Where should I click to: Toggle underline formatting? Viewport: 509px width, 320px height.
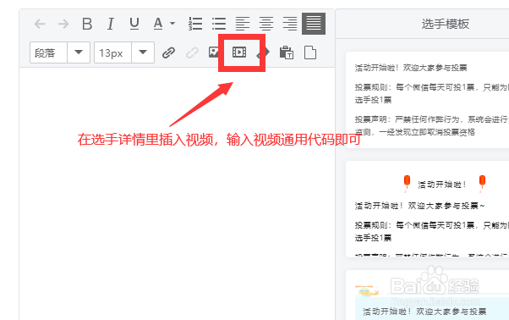pyautogui.click(x=134, y=24)
